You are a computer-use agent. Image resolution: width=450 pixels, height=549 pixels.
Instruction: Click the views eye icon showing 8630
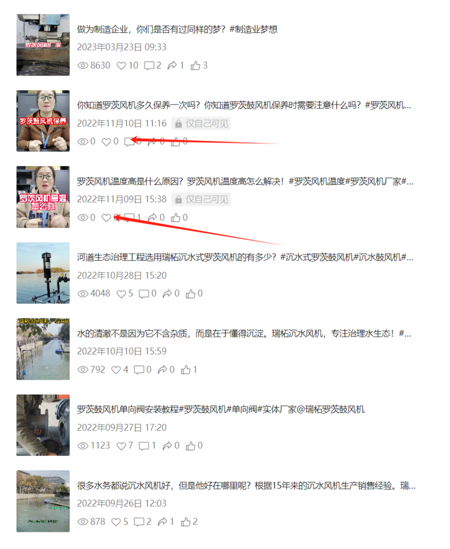click(83, 65)
